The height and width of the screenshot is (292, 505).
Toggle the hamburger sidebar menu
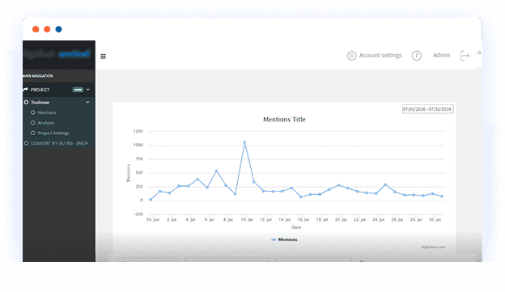coord(103,57)
